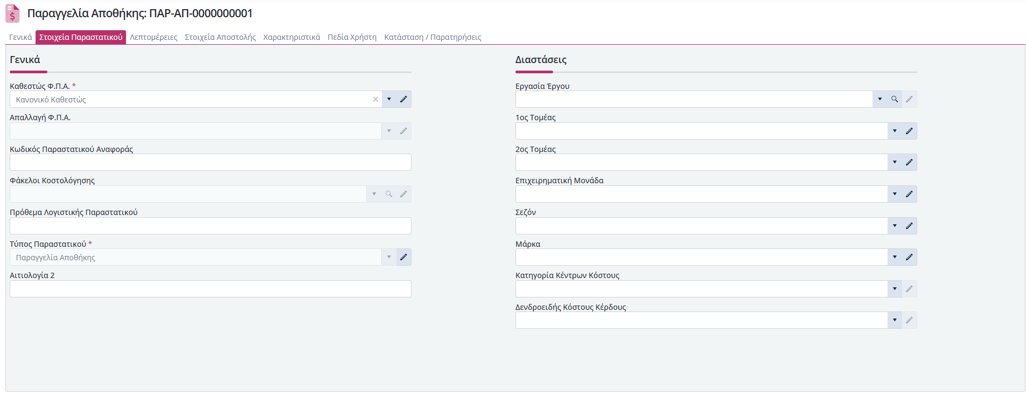
Task: Go to the Στοιχεία Αποστολής tab
Action: pos(220,37)
